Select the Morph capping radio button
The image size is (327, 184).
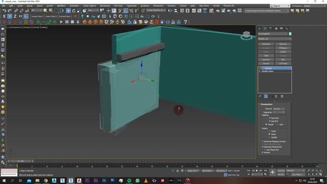pyautogui.click(x=266, y=125)
